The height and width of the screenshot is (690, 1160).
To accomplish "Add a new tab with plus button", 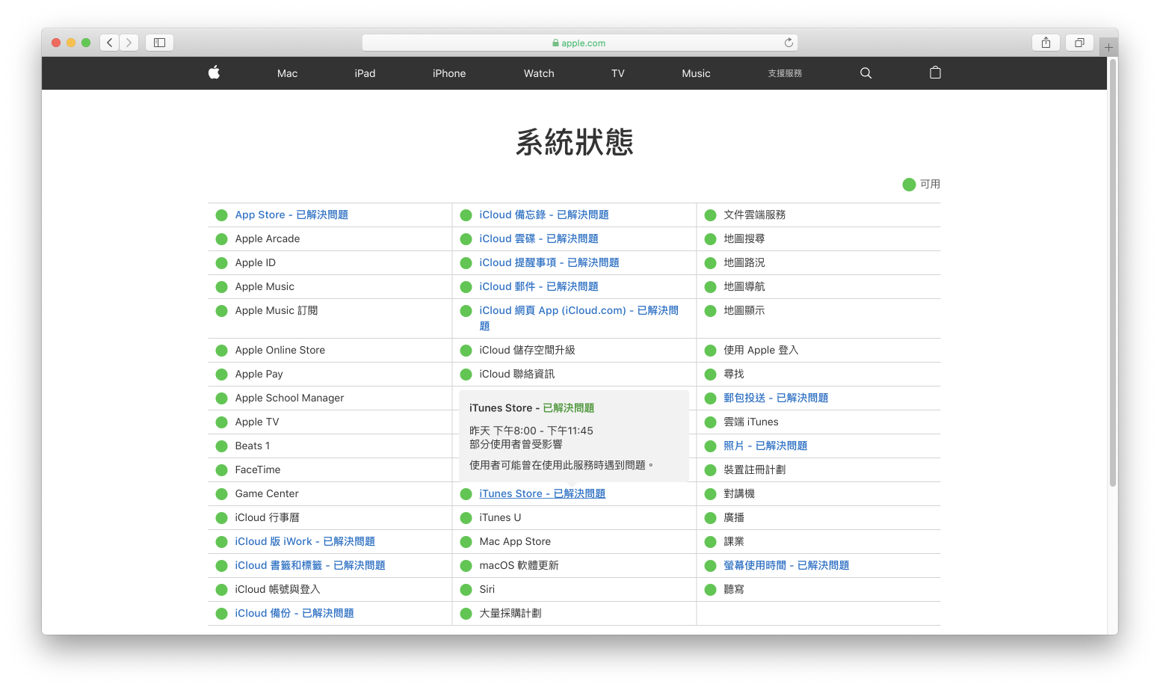I will [x=1108, y=47].
